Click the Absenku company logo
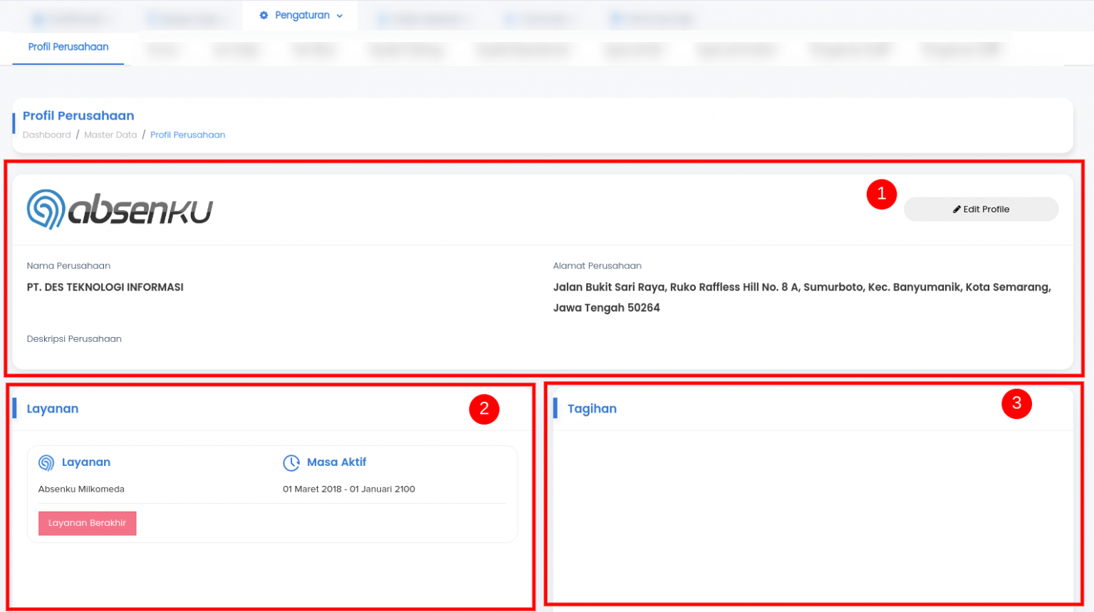The image size is (1094, 612). pos(120,209)
